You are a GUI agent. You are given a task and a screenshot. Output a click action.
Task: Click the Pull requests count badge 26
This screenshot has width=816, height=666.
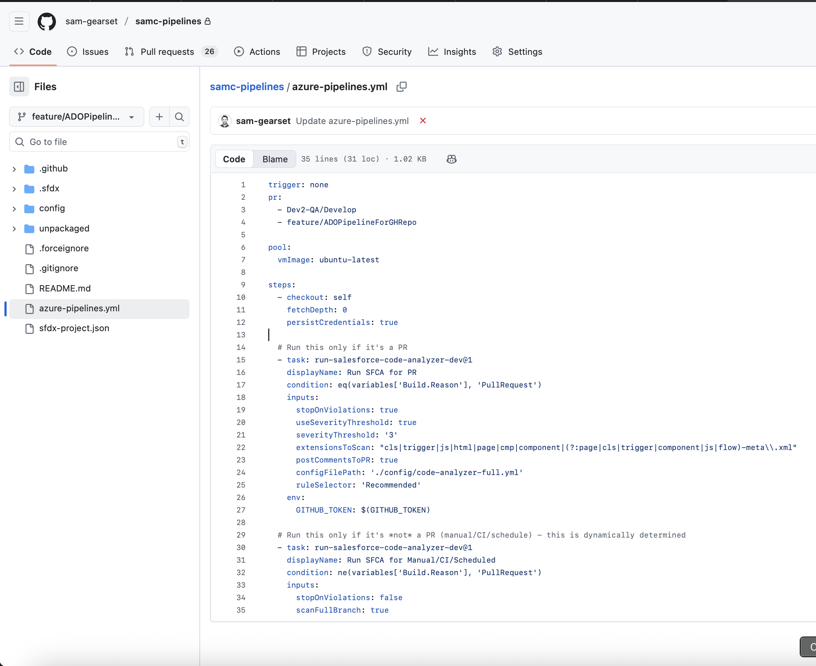click(x=209, y=52)
